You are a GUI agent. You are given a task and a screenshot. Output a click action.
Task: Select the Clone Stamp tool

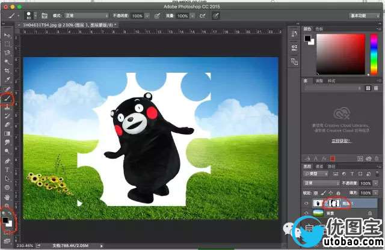7,107
